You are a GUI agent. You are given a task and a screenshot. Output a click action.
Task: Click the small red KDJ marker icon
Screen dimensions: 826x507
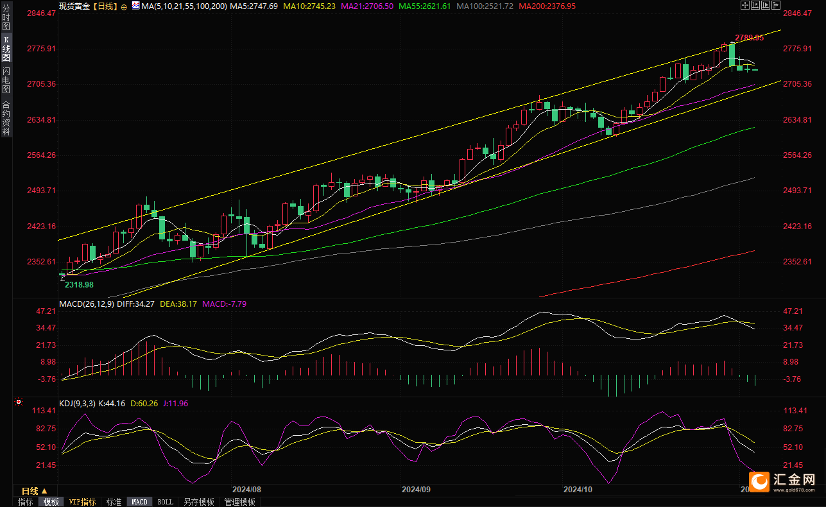pyautogui.click(x=18, y=402)
